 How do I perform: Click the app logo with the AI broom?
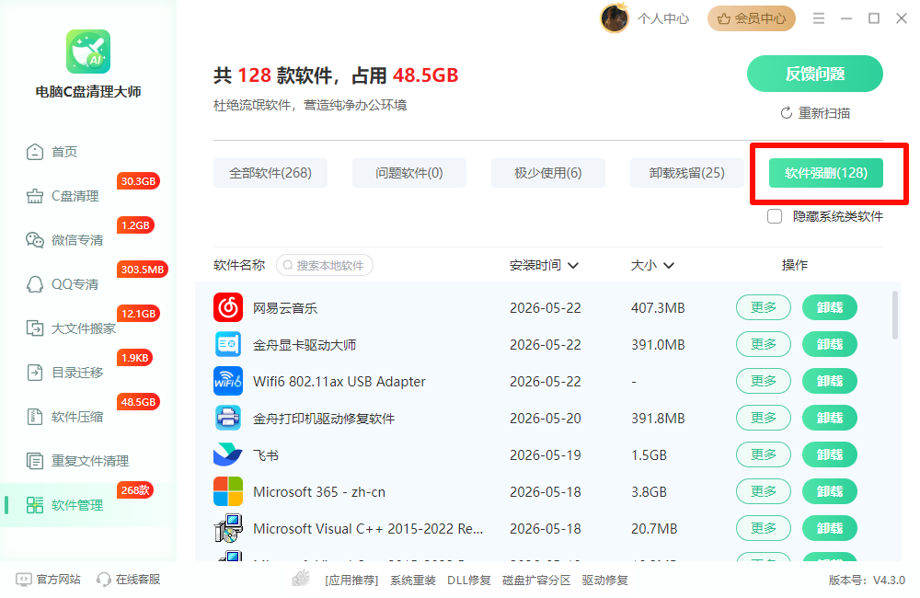[x=88, y=52]
